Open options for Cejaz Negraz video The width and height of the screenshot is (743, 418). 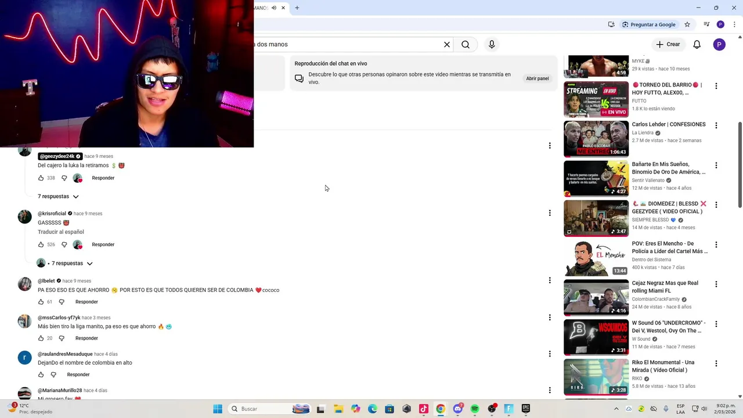click(716, 284)
